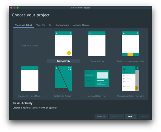Click the Empty Activity label text

[97, 61]
